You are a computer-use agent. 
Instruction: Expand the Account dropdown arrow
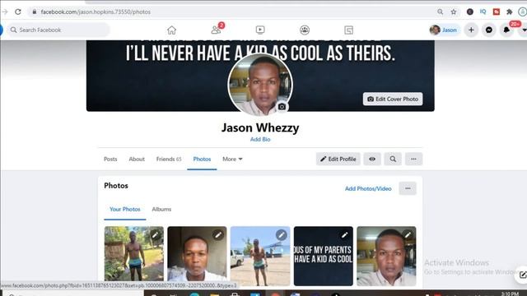[x=524, y=30]
